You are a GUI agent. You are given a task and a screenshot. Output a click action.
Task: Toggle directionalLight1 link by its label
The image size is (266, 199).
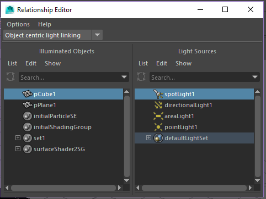pyautogui.click(x=188, y=105)
